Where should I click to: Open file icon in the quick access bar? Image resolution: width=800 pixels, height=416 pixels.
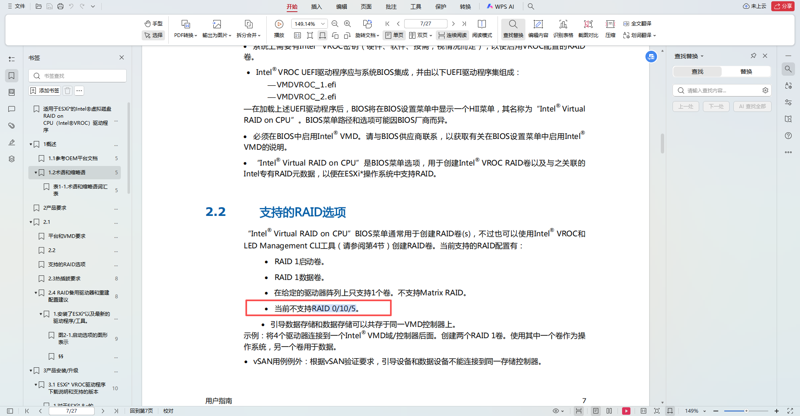(x=39, y=6)
